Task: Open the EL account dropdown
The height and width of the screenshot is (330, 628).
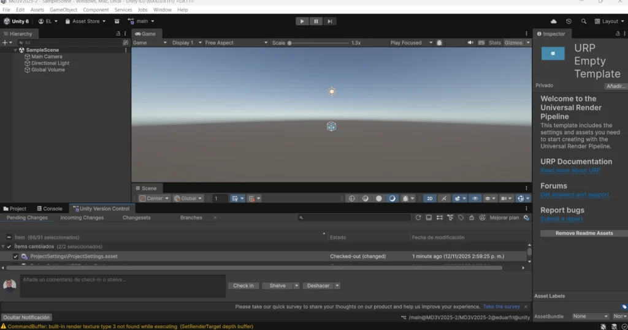Action: (48, 21)
